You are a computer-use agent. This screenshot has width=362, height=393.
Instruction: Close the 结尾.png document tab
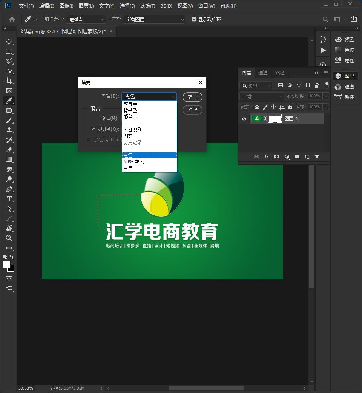point(111,31)
